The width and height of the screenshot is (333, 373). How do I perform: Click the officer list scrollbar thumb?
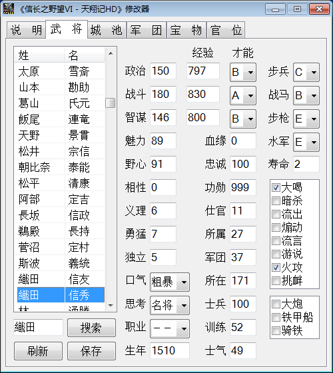[x=111, y=103]
